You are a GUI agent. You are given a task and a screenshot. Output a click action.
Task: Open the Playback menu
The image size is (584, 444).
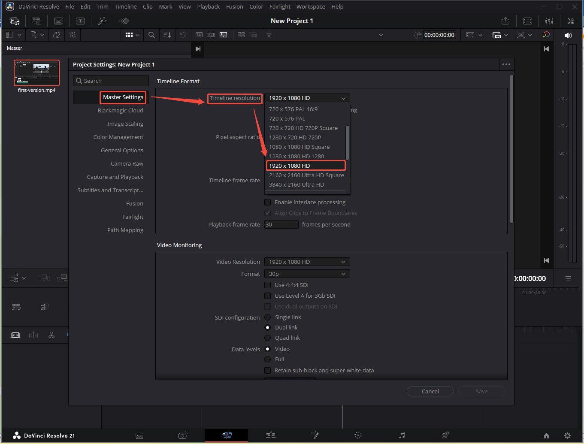tap(209, 6)
